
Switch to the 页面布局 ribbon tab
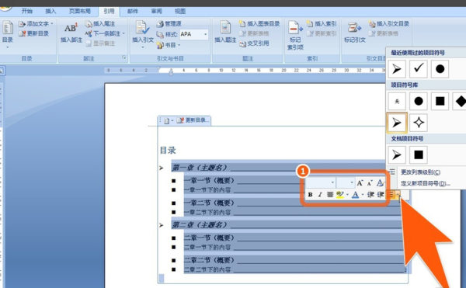click(x=80, y=12)
